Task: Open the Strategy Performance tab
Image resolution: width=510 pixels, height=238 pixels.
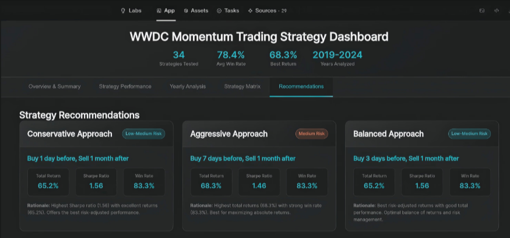Action: point(125,86)
